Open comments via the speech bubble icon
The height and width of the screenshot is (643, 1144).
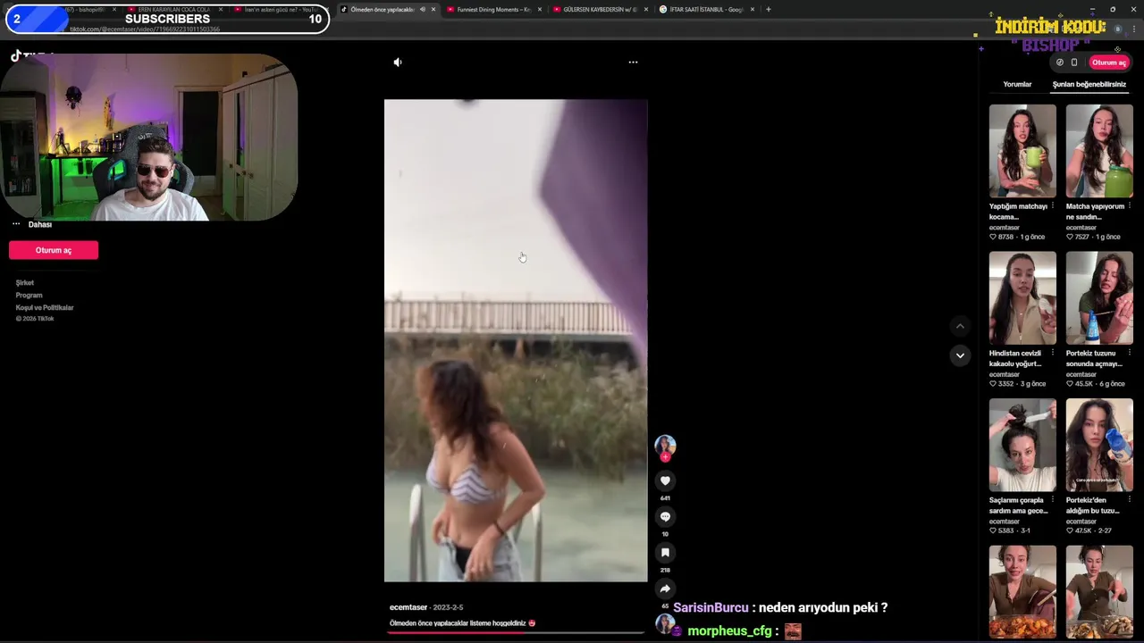click(665, 516)
